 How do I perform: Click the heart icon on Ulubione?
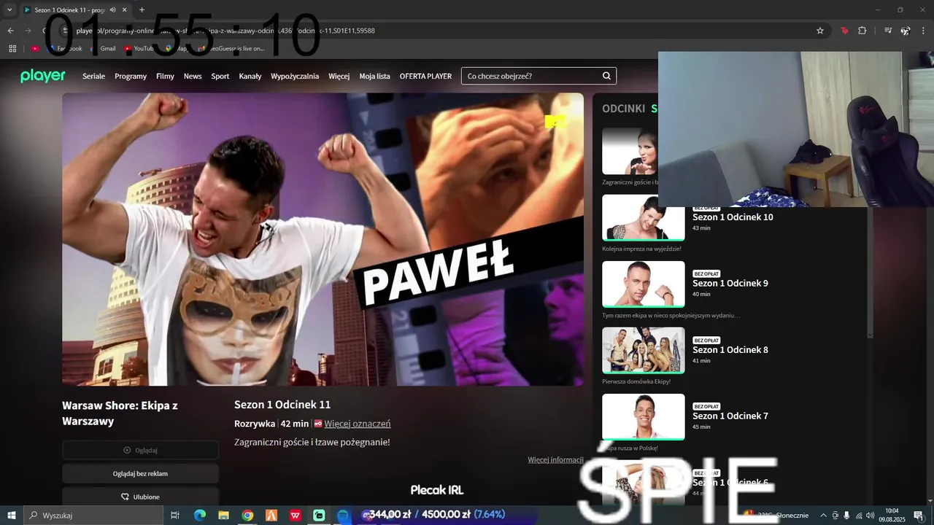pos(125,497)
